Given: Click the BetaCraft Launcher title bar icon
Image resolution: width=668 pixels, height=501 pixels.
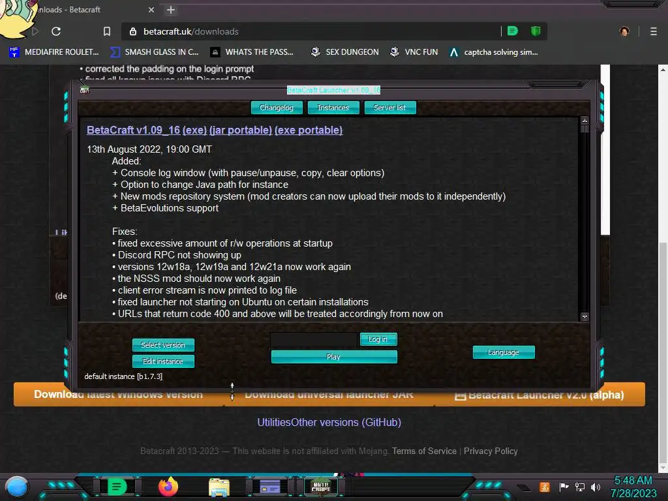Looking at the screenshot, I should coord(84,90).
